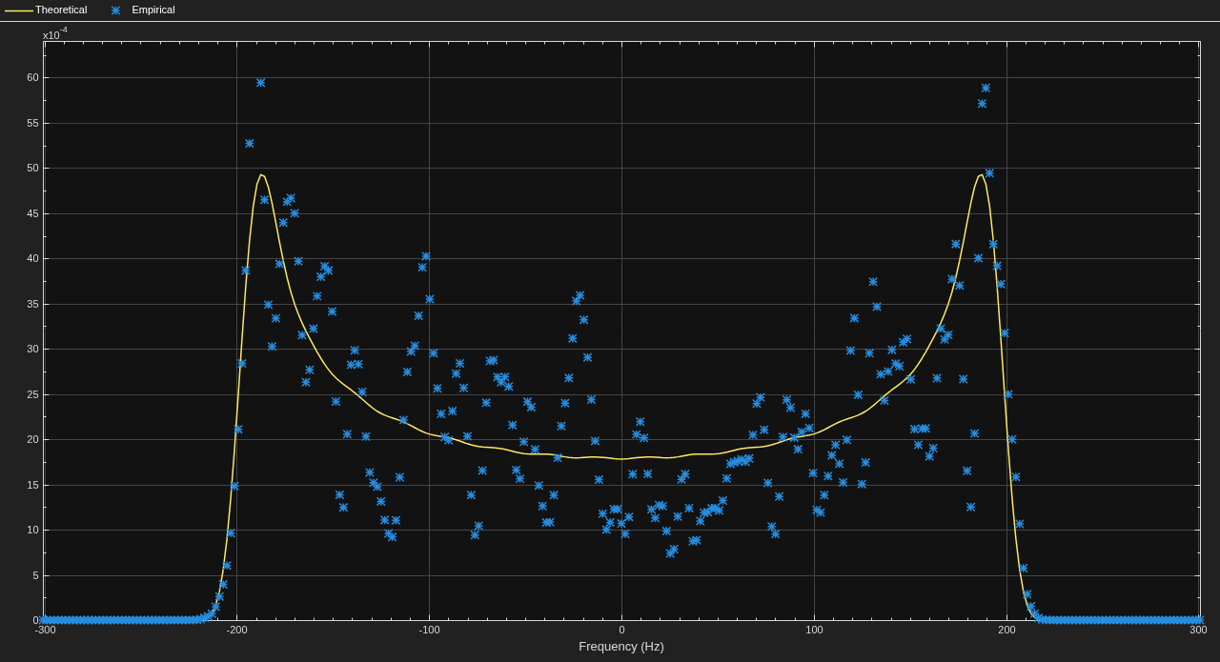Toggle visibility via the Theoretical legend label
The height and width of the screenshot is (662, 1220).
coord(61,10)
